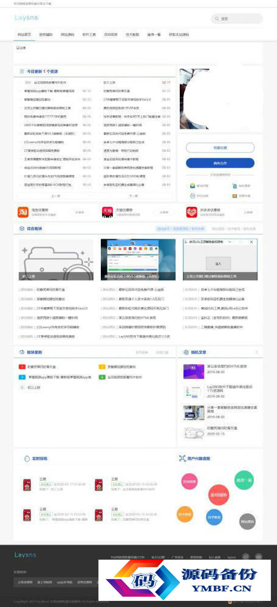Viewport: 277px width, 607px height.
Task: Click the search magnifier icon
Action: pyautogui.click(x=217, y=19)
